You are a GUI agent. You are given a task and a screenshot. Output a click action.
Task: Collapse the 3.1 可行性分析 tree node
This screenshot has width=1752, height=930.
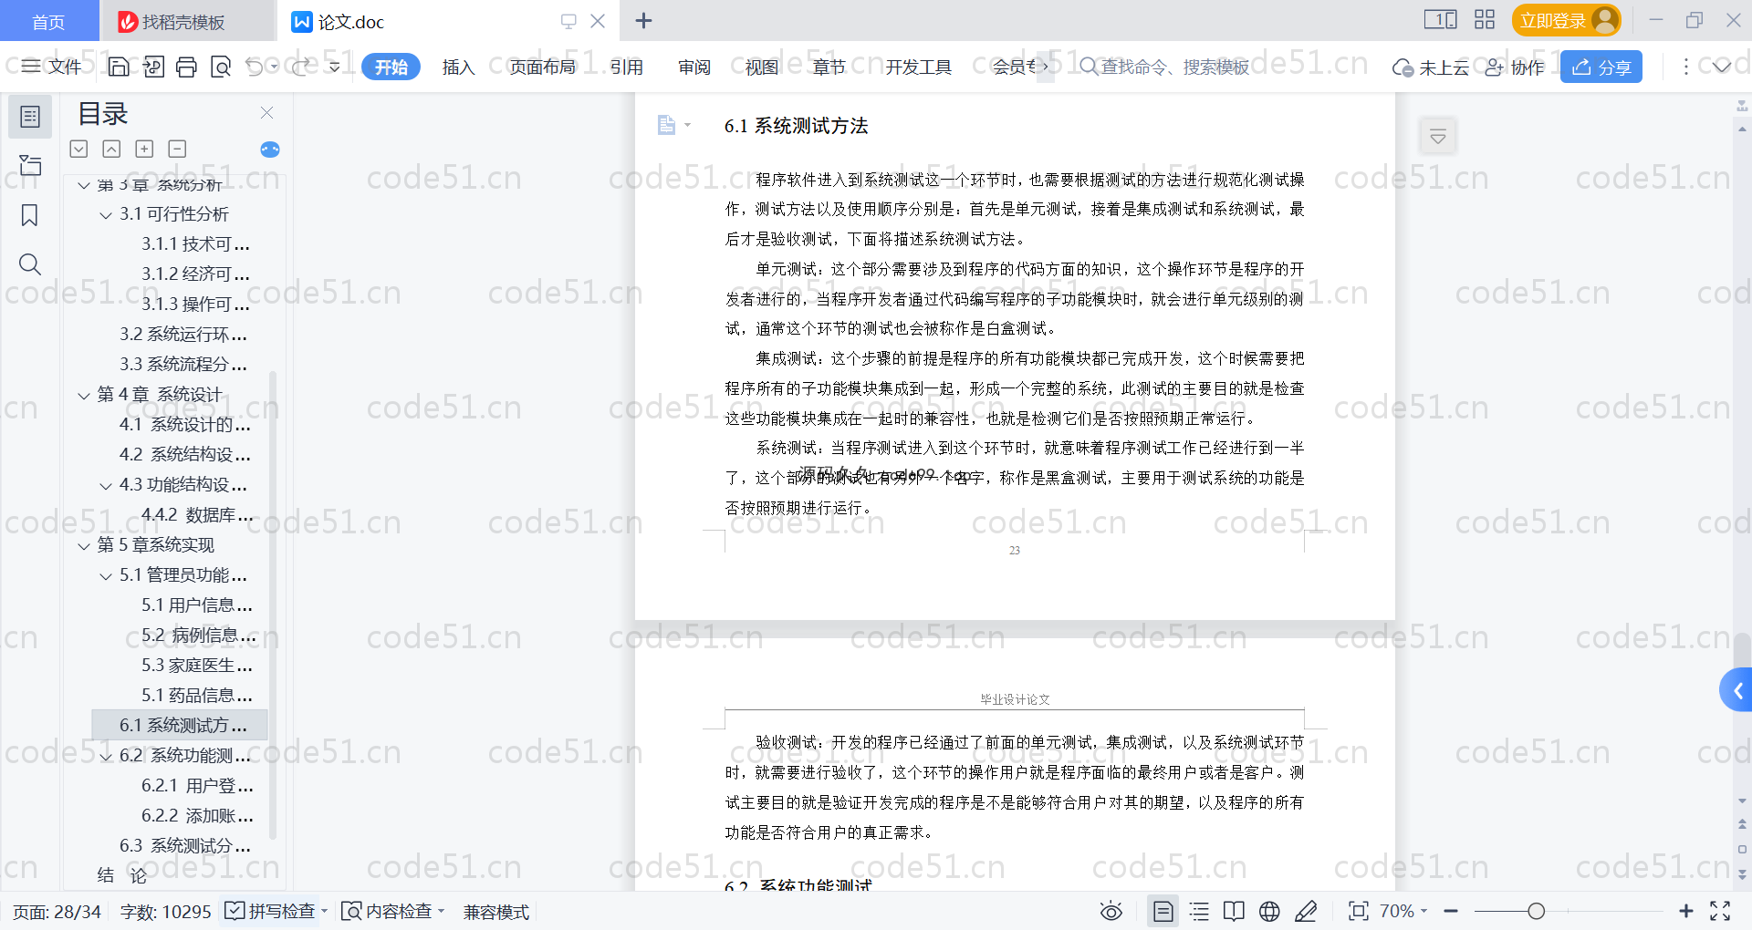tap(106, 215)
